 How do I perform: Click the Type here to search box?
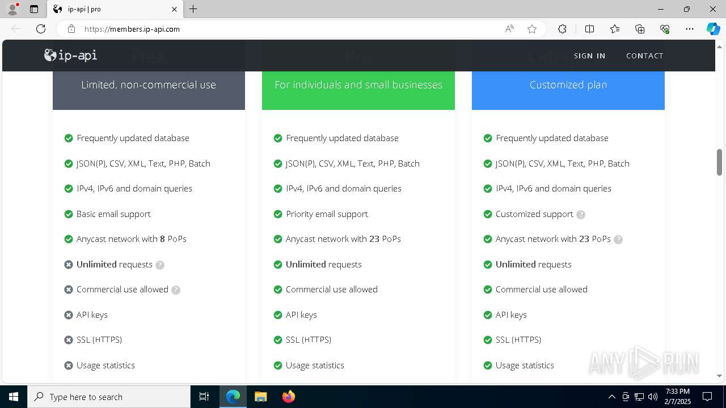(x=109, y=397)
